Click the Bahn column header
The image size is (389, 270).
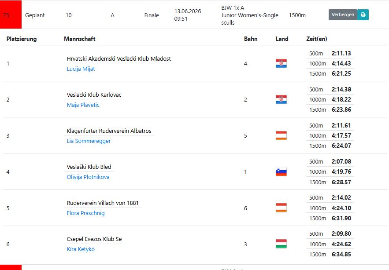coord(251,39)
